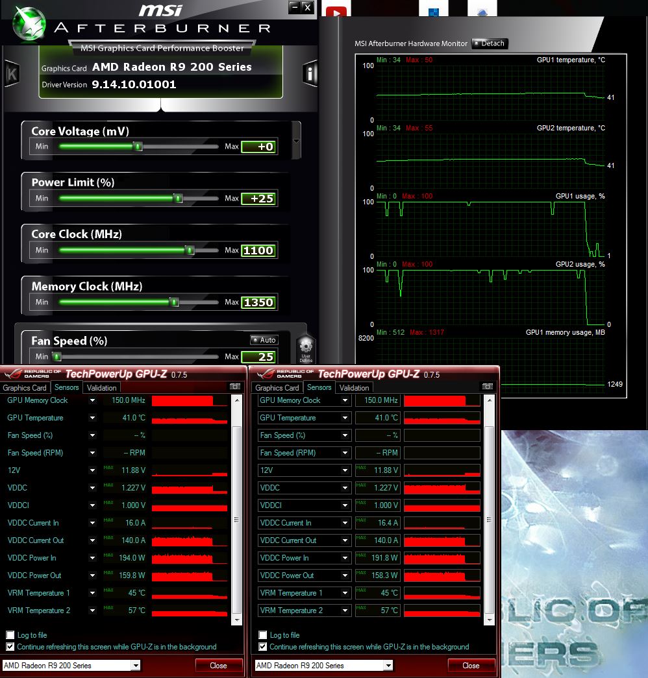Click the Windows flag icon in the top bar

[x=433, y=12]
